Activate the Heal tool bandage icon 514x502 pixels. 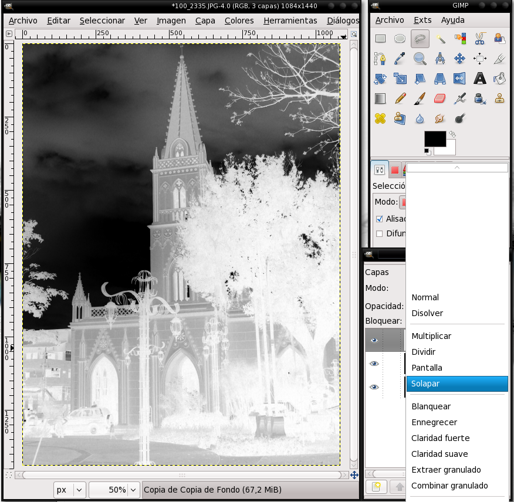point(380,118)
